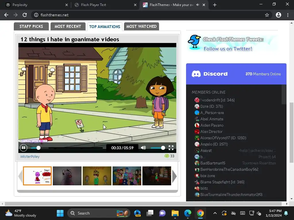The width and height of the screenshot is (294, 220).
Task: Select the fifth carousel thumbnail with dark room
Action: [x=157, y=176]
